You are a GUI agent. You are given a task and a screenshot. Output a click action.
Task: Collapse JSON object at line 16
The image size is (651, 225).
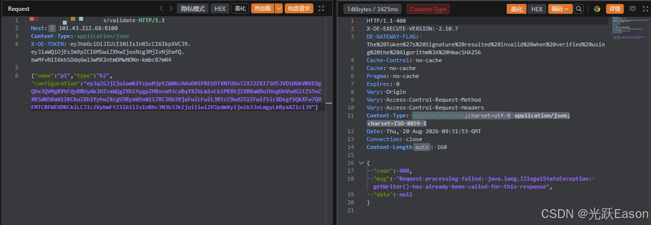point(361,163)
